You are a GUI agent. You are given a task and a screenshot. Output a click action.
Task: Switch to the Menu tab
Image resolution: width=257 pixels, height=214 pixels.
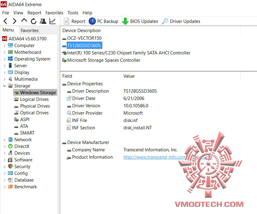click(8, 30)
